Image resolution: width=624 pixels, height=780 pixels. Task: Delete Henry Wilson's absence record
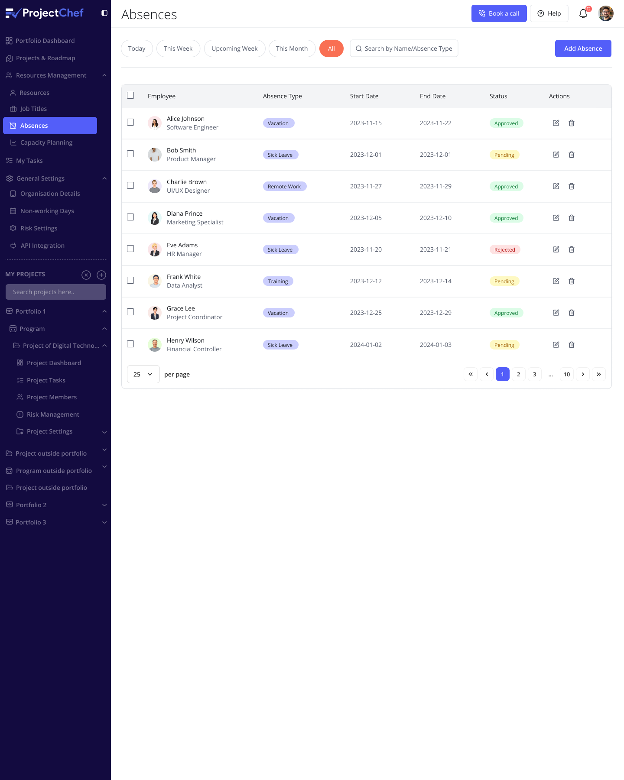coord(572,345)
